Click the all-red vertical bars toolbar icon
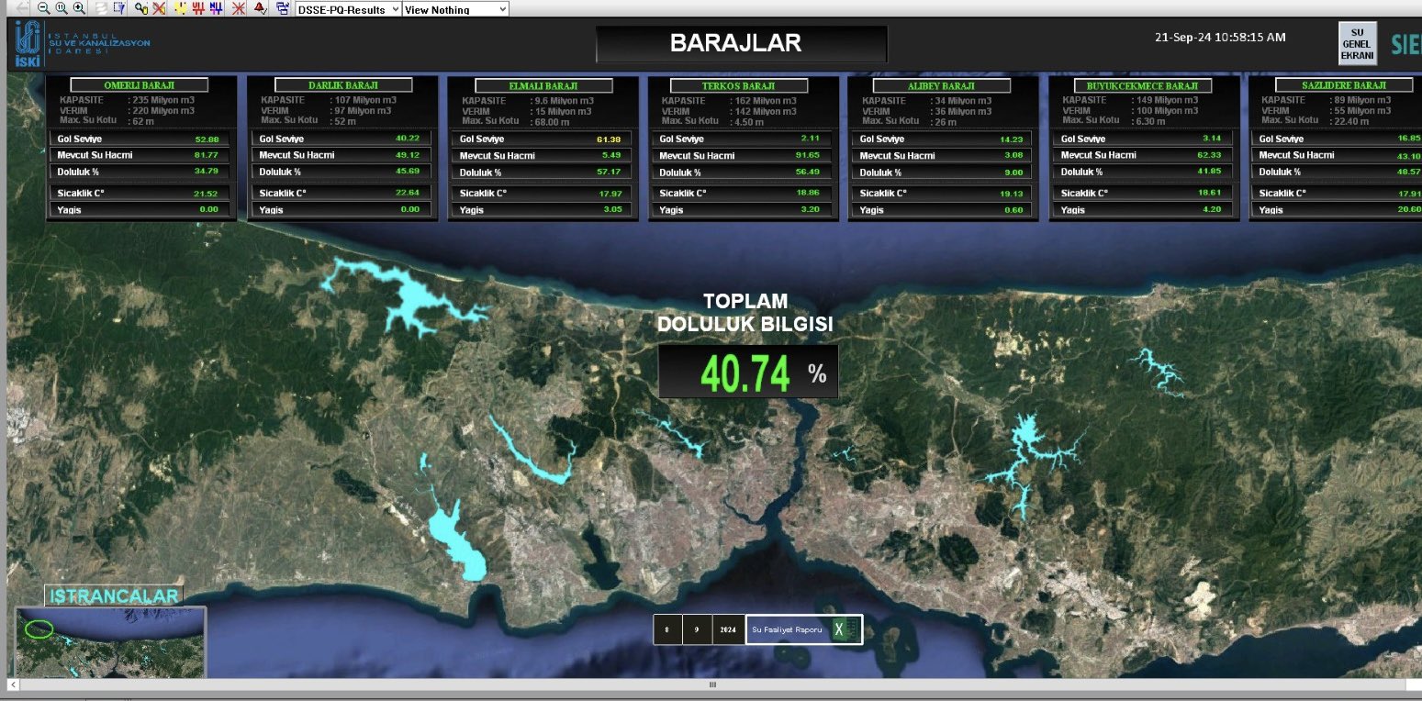This screenshot has width=1422, height=701. (x=198, y=8)
